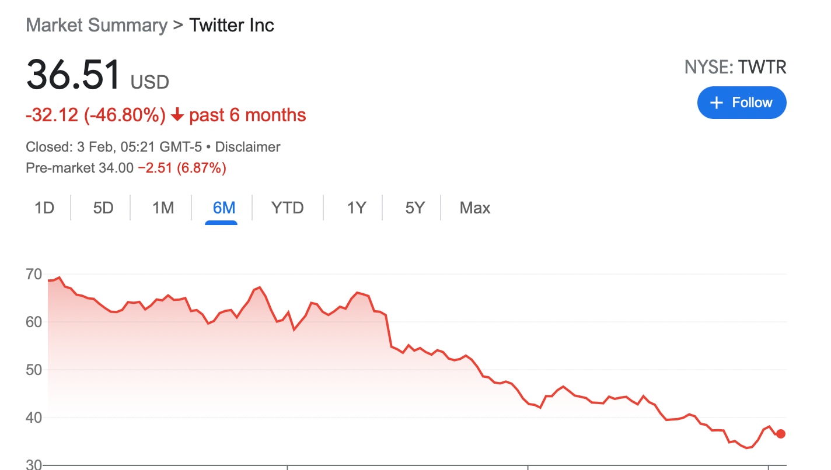This screenshot has height=470, width=831.
Task: Click the red down arrow icon
Action: tap(177, 115)
